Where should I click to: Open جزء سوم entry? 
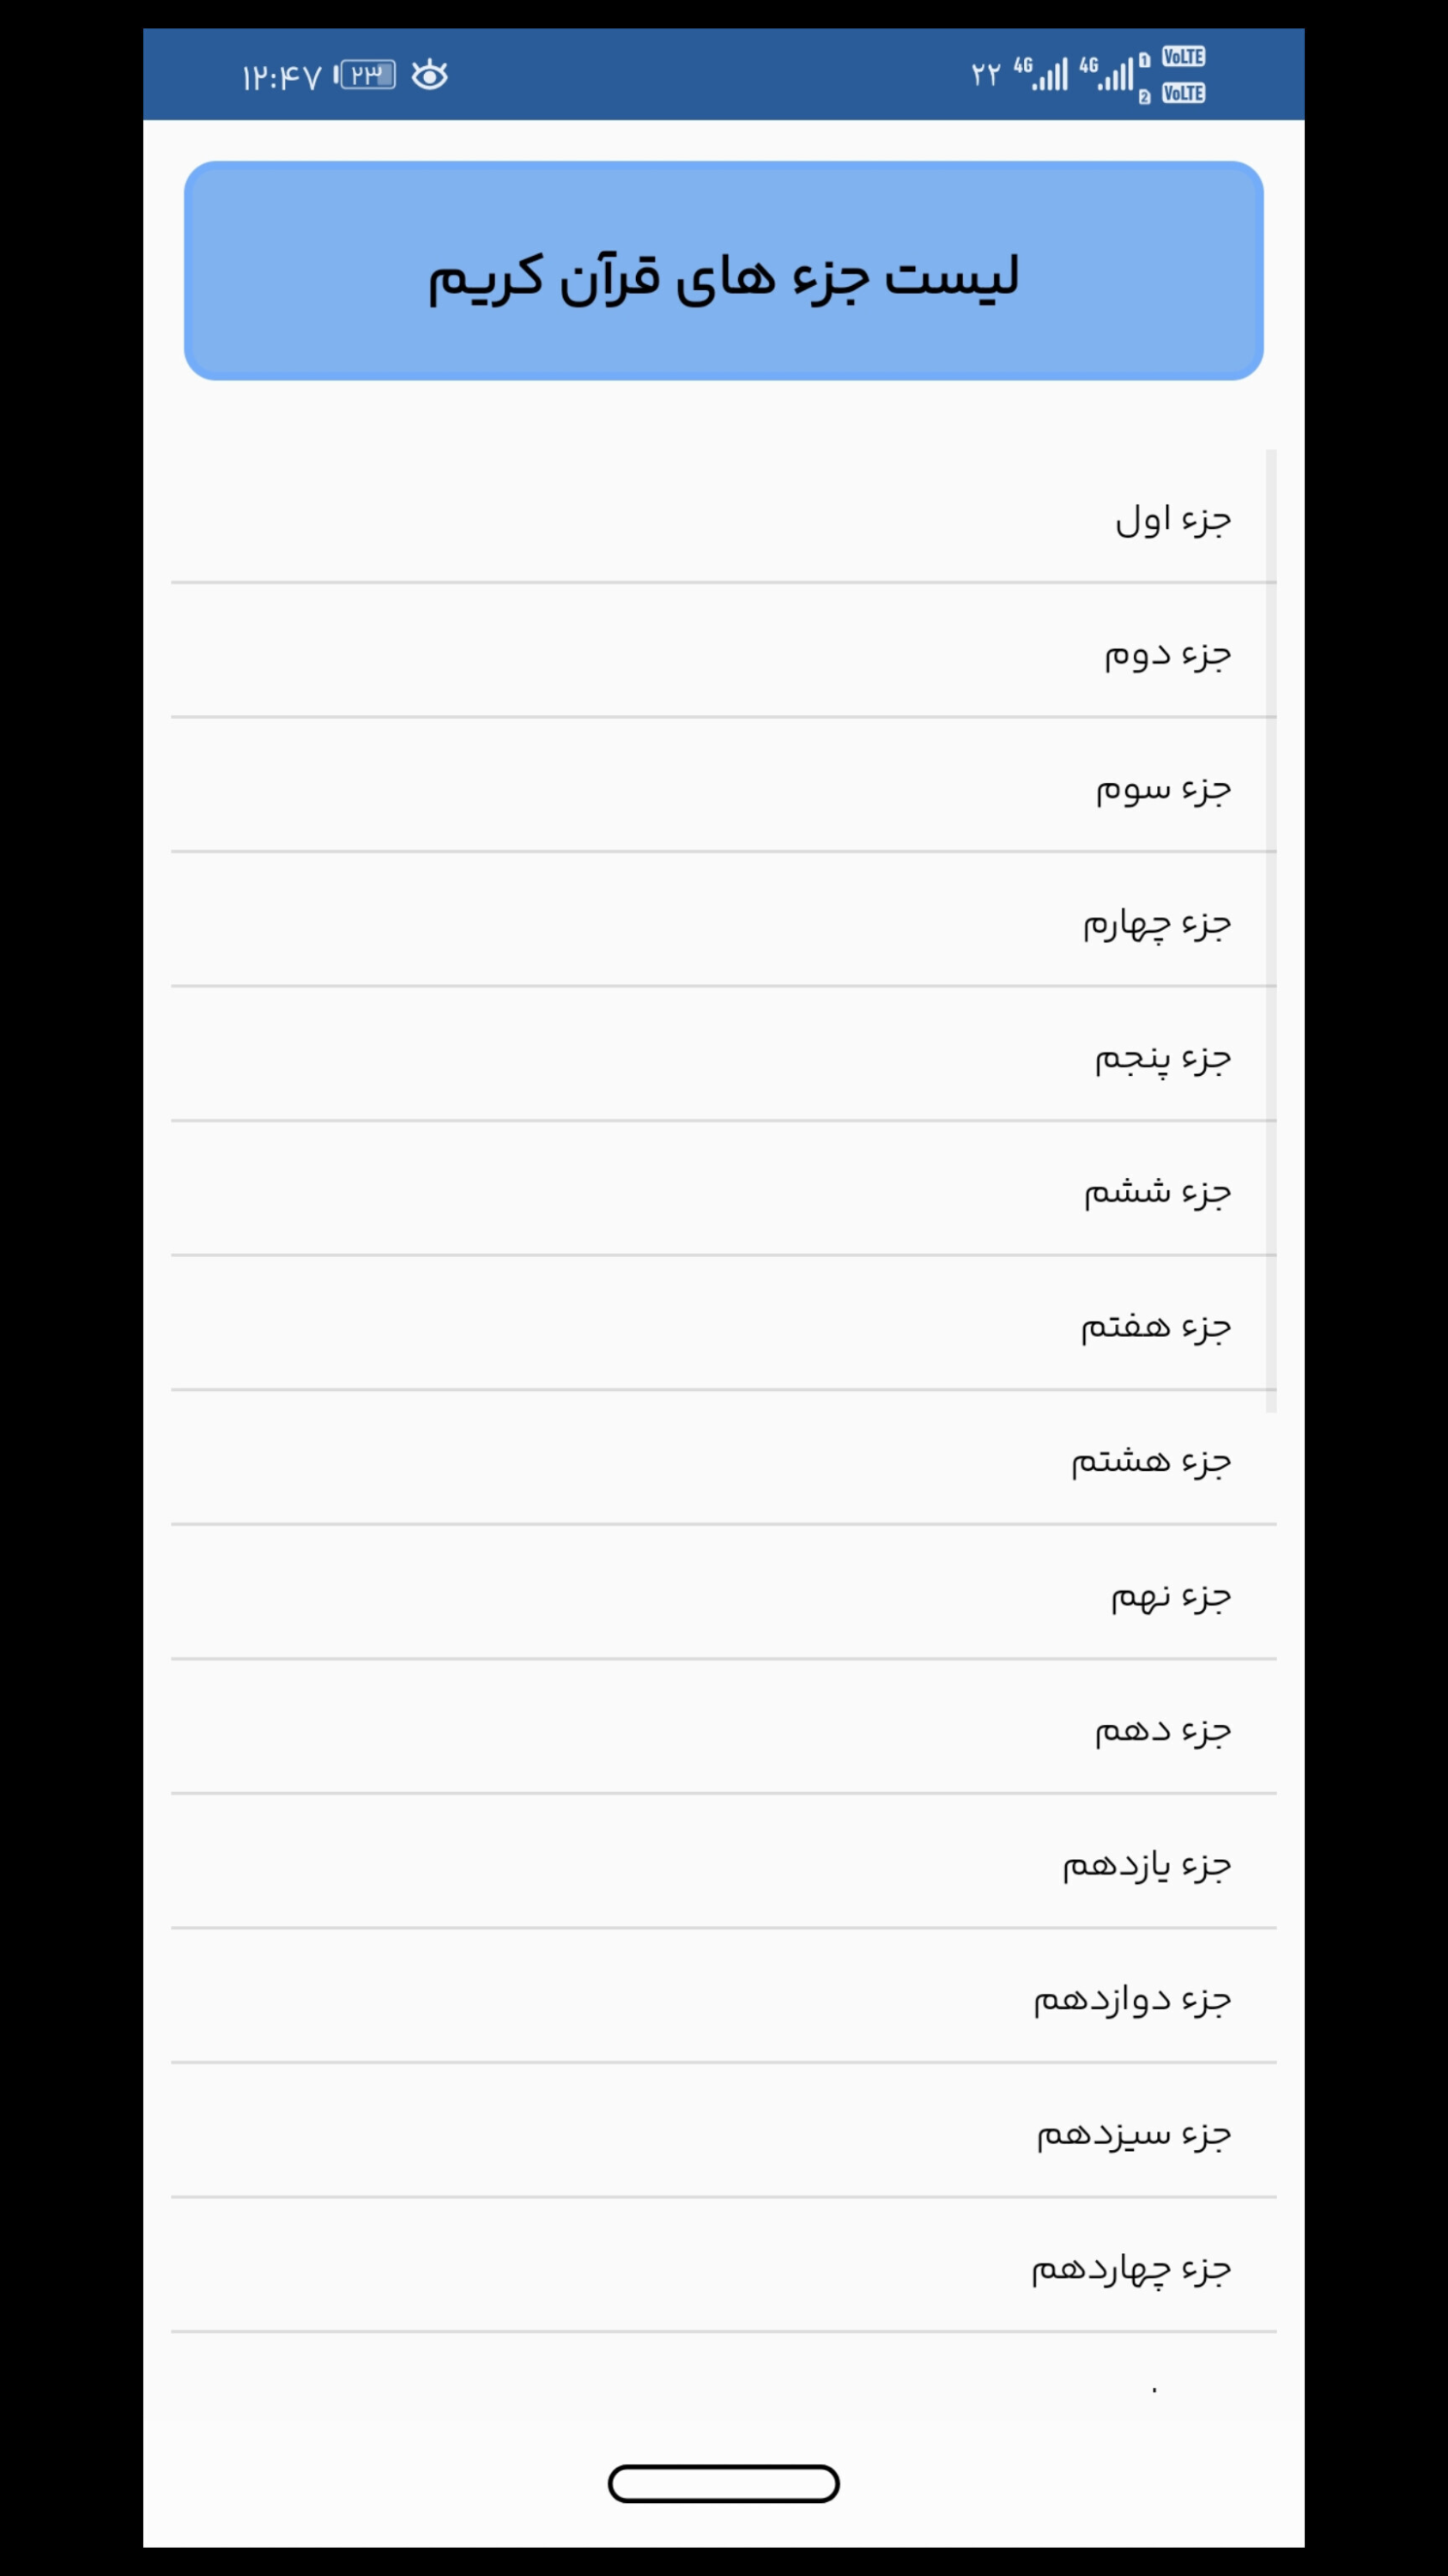pos(724,789)
